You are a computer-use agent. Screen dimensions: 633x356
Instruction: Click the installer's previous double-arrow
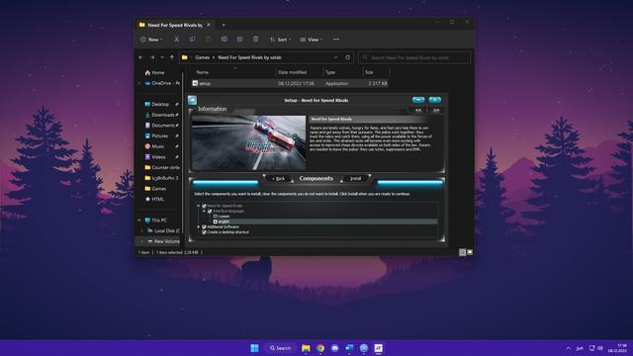pyautogui.click(x=418, y=110)
